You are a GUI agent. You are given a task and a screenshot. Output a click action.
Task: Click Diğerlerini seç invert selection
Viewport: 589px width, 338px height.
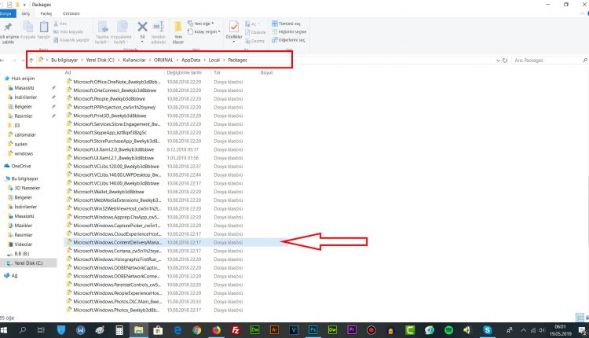click(288, 40)
